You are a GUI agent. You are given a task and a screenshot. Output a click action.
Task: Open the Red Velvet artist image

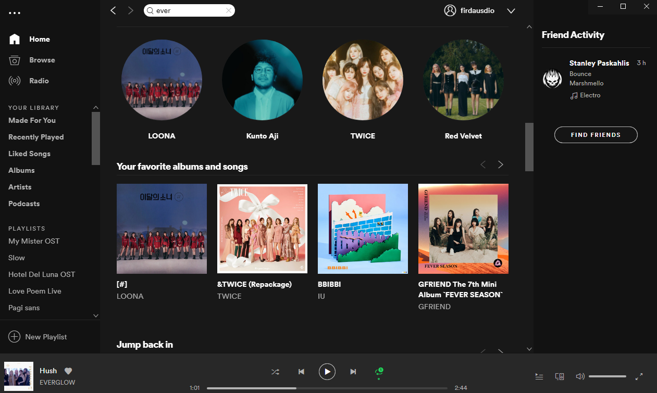[463, 80]
